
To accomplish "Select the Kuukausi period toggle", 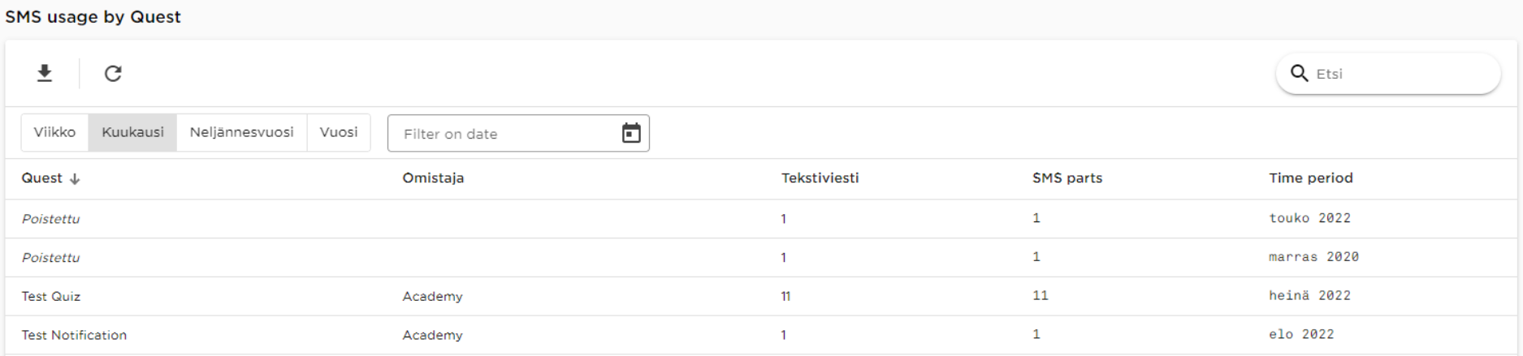I will point(132,132).
